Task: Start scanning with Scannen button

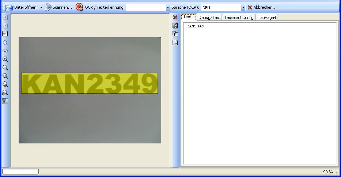Action: (x=58, y=7)
